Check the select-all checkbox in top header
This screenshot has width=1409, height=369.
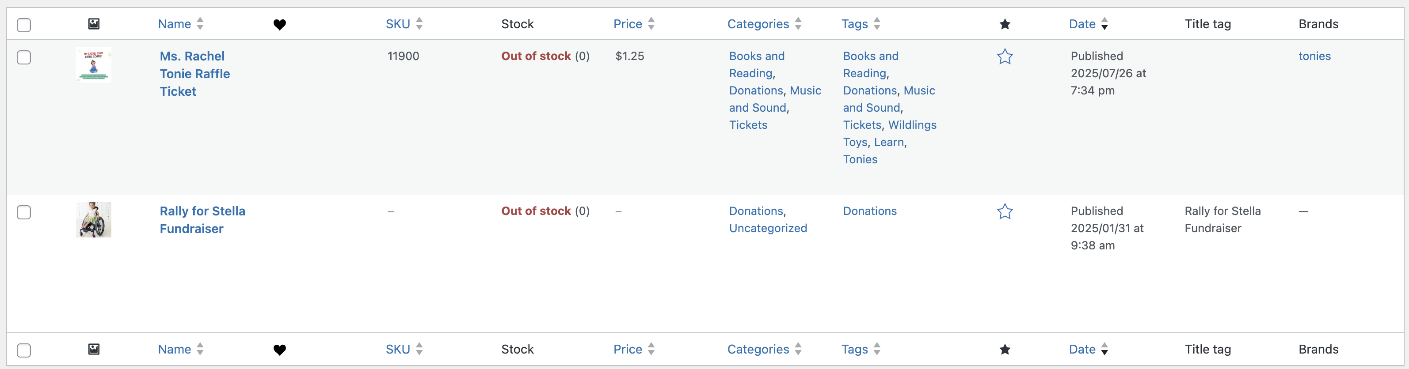(24, 25)
